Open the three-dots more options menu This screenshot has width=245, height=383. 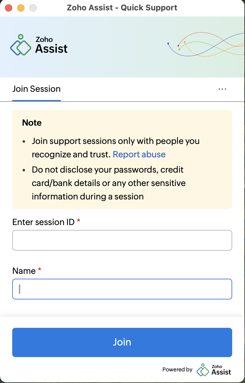pyautogui.click(x=222, y=89)
